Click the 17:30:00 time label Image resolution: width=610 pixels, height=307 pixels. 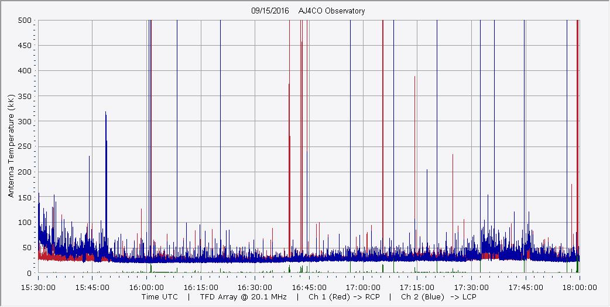pyautogui.click(x=471, y=288)
